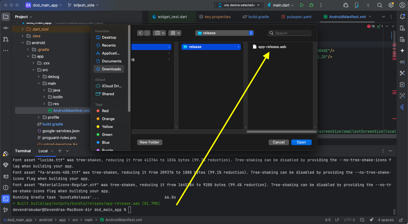Image resolution: width=408 pixels, height=224 pixels.
Task: Switch to the build.gradle editor tab
Action: pyautogui.click(x=256, y=17)
